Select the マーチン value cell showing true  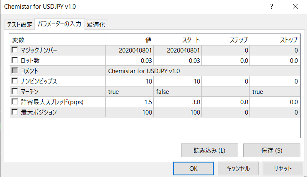pos(130,91)
